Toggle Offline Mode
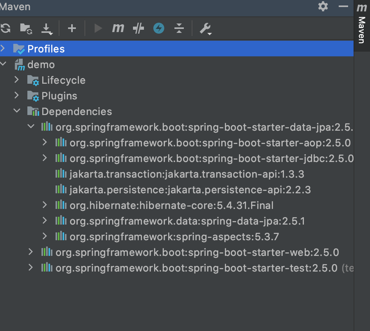The width and height of the screenshot is (370, 331). [158, 28]
